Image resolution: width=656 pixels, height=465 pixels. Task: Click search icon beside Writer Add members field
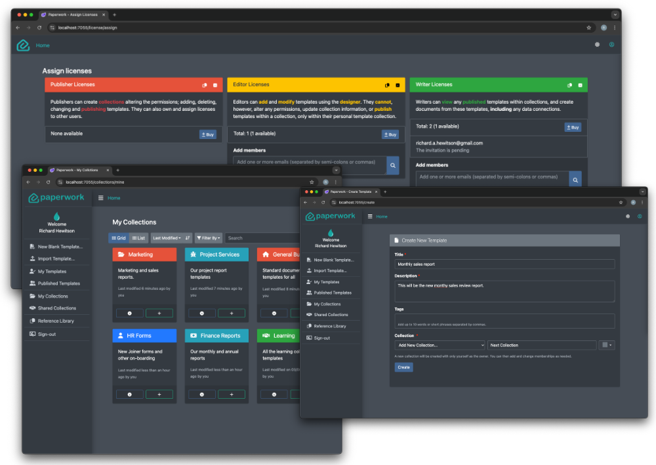tap(575, 180)
